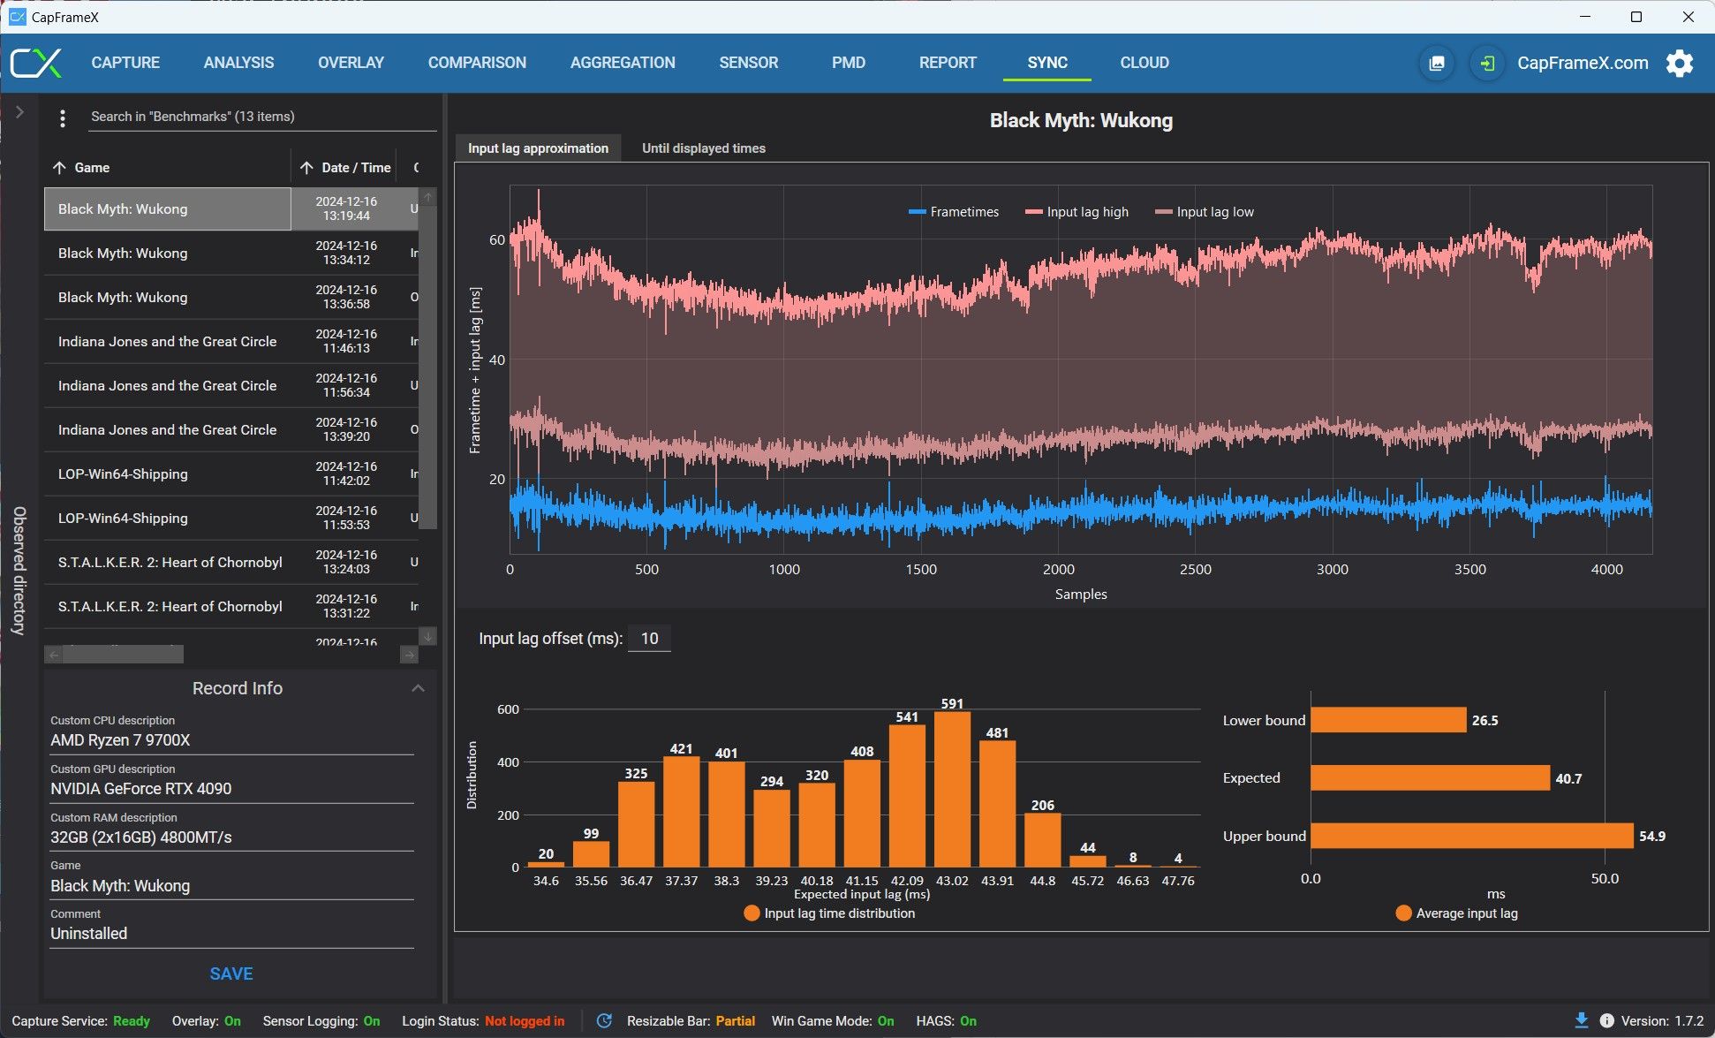Image resolution: width=1715 pixels, height=1038 pixels.
Task: Select Indiana Jones record from 11:46:13
Action: [231, 342]
